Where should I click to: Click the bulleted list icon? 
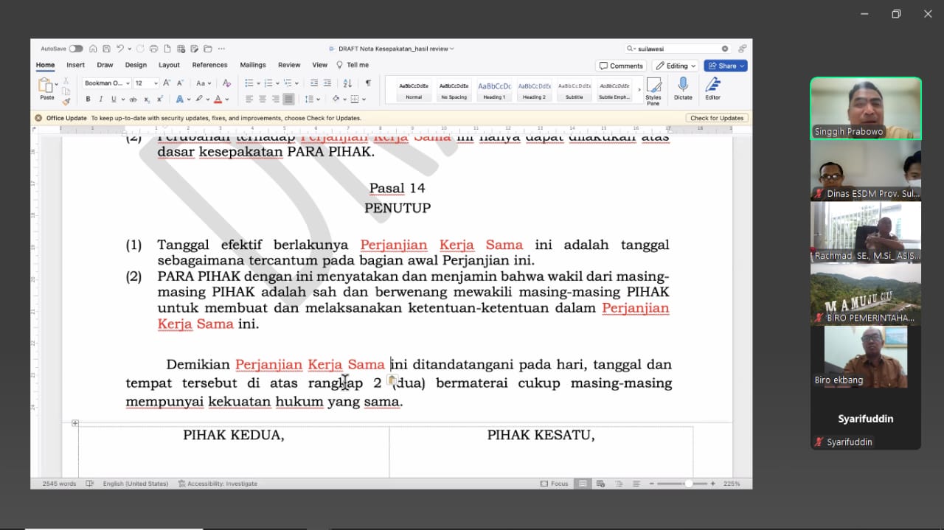249,83
